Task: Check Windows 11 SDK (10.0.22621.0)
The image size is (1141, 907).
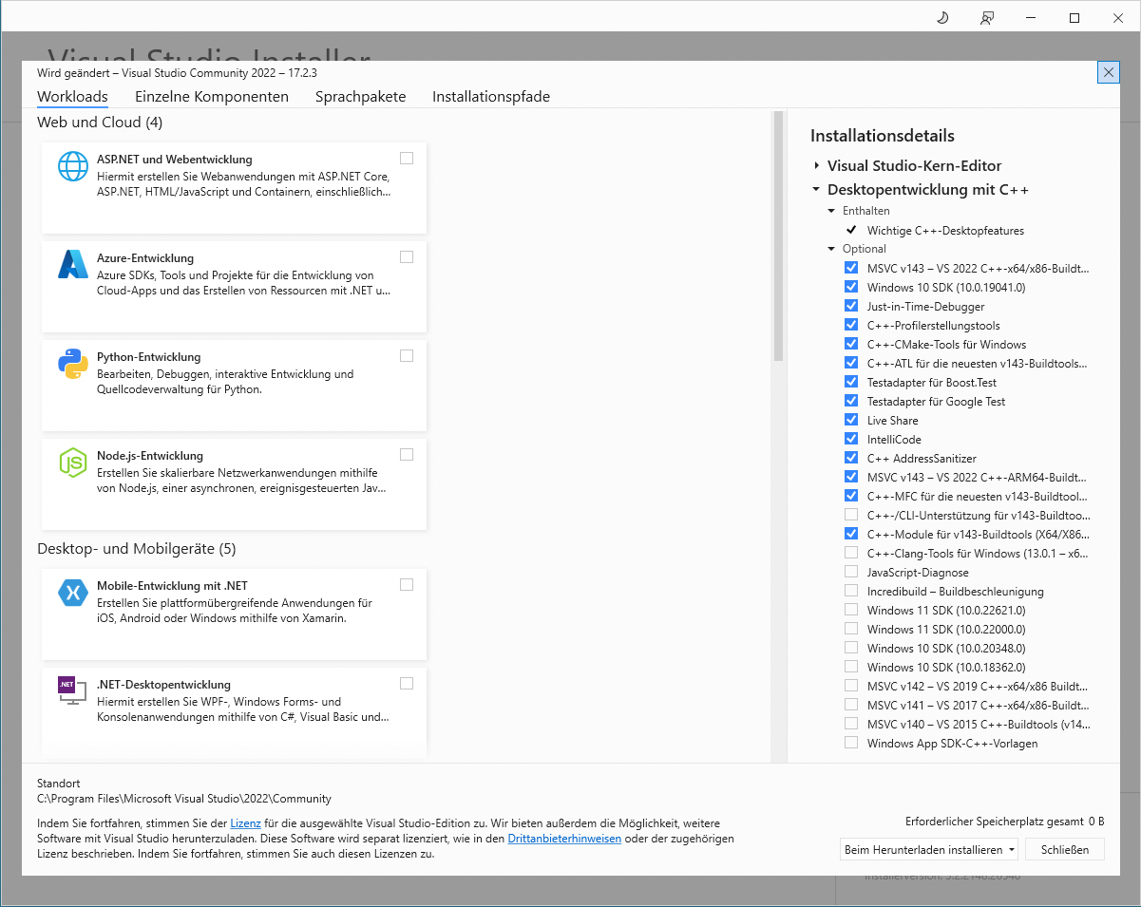Action: coord(851,610)
